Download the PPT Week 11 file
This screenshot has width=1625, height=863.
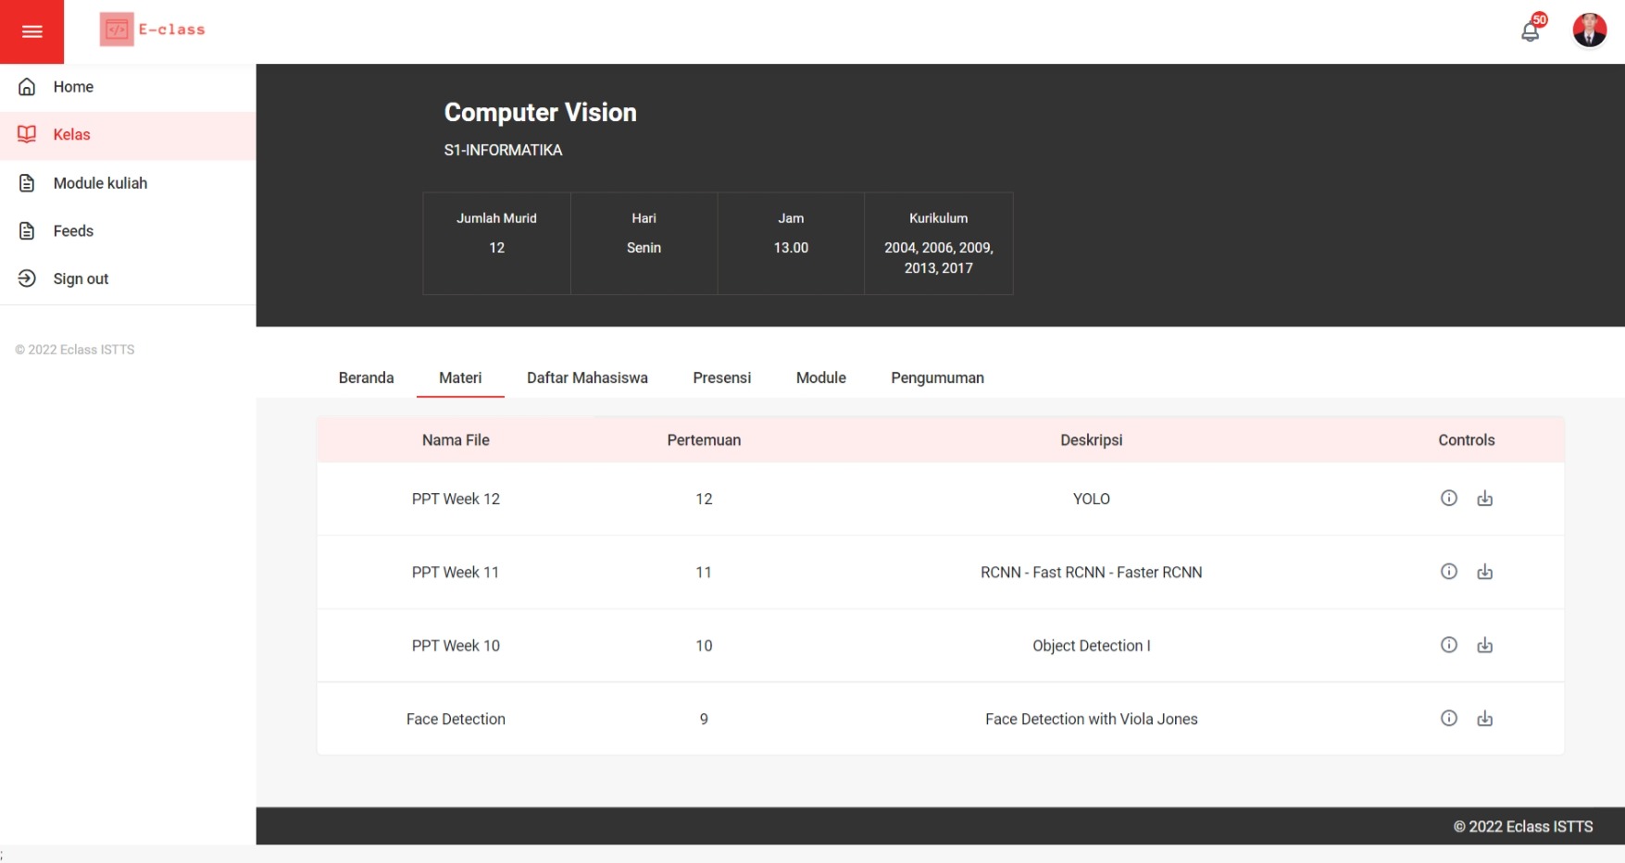(1484, 572)
